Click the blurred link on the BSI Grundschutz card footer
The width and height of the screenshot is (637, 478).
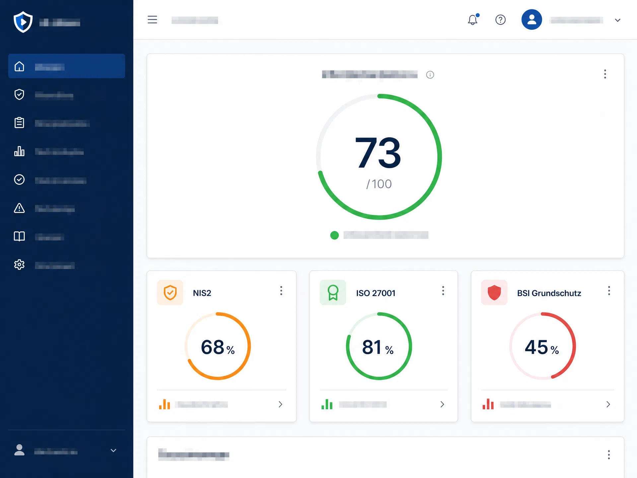(x=526, y=404)
